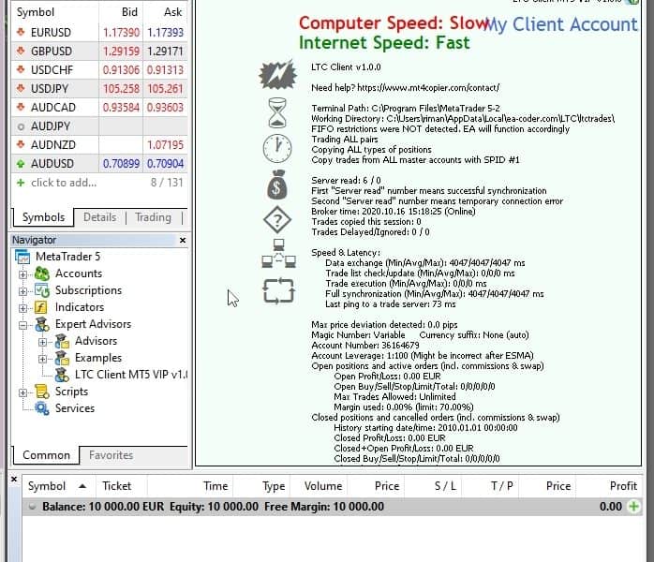Click the 'Internet Speed: Fast' heading
Viewport: 654px width, 562px height.
point(384,42)
